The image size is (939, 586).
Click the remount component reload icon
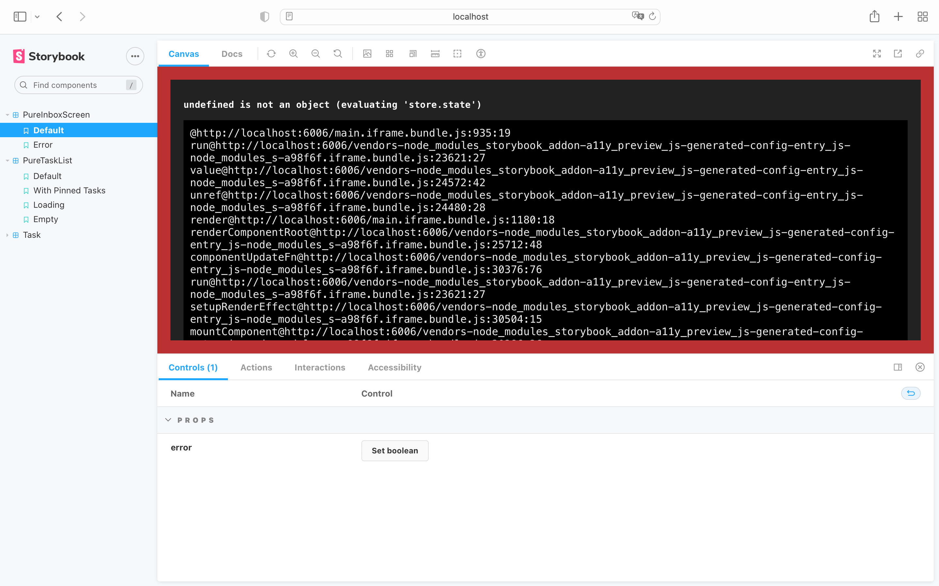pos(271,54)
